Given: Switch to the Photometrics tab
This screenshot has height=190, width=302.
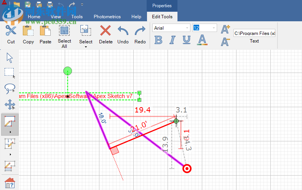Looking at the screenshot, I should point(107,17).
